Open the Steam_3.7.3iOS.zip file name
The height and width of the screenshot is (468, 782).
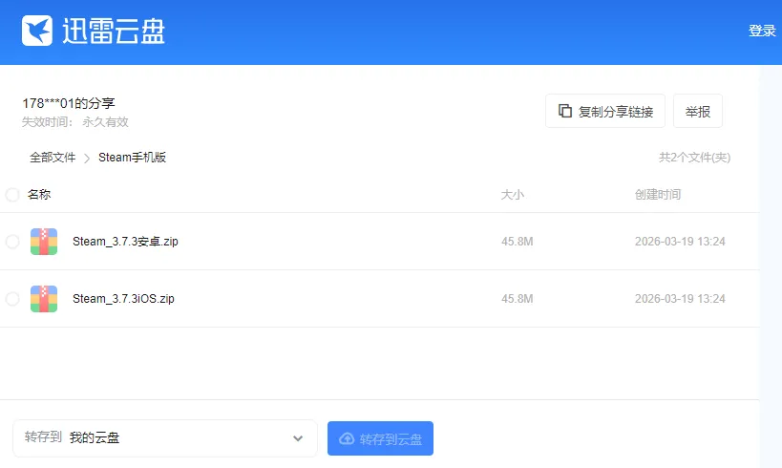coord(123,299)
